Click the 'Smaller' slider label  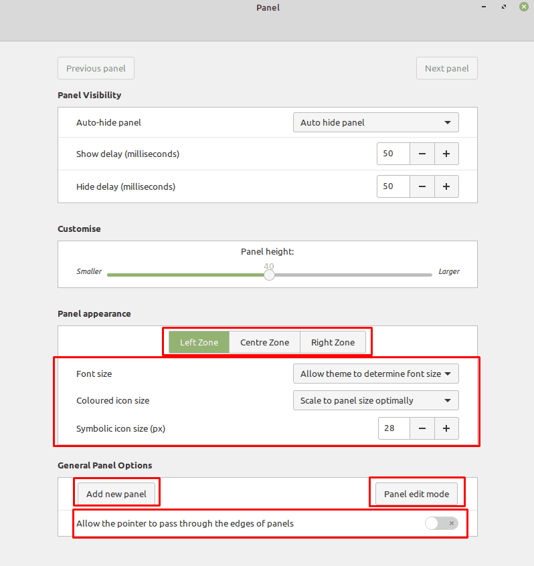point(89,271)
